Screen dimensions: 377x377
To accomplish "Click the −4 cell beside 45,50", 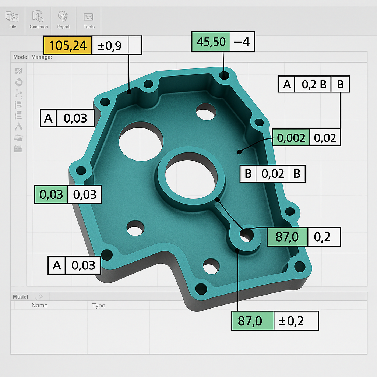I will (242, 42).
